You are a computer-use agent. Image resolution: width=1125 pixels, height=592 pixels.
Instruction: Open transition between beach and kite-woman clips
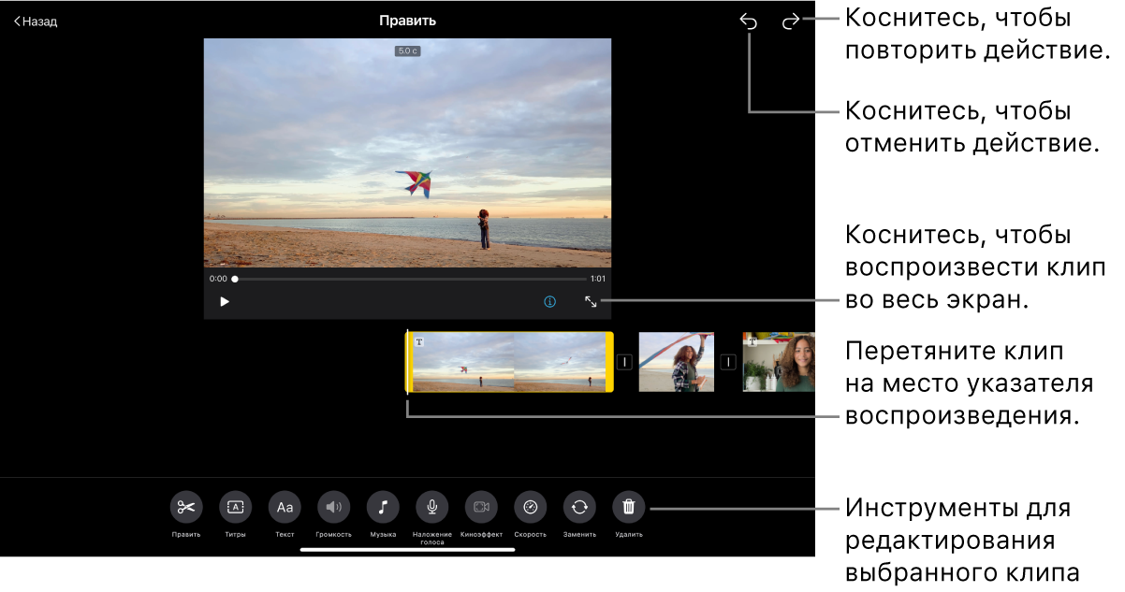[x=624, y=362]
